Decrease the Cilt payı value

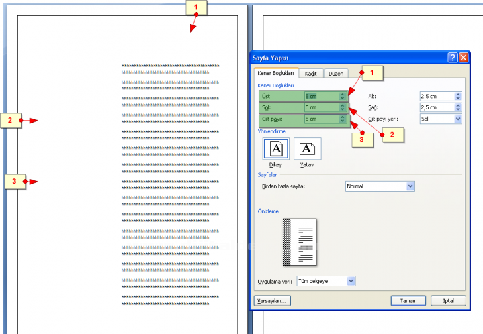[x=342, y=121]
